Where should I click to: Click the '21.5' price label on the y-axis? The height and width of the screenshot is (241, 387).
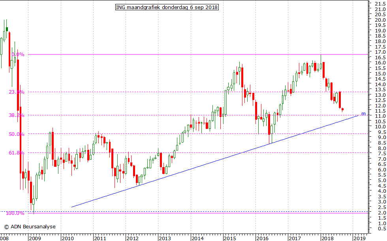380,4
